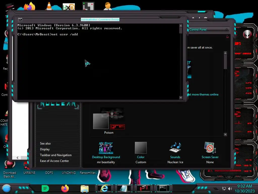Open Ease of Access Center link
The width and height of the screenshot is (258, 194).
54,161
